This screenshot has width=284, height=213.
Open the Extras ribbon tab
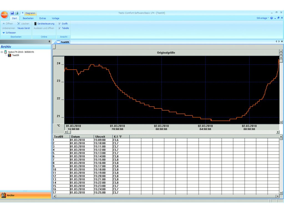point(42,18)
